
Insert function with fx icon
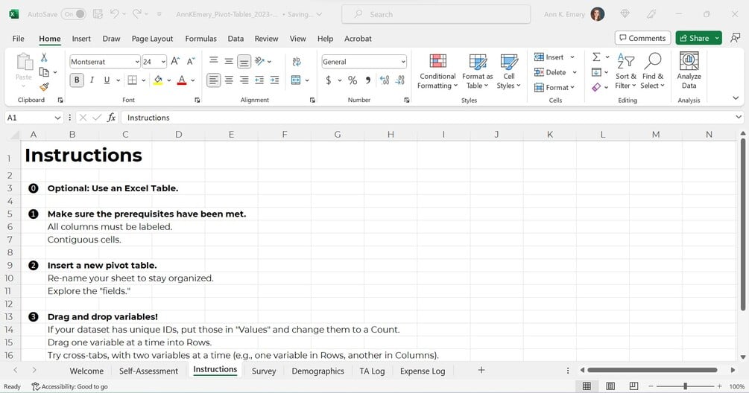111,118
